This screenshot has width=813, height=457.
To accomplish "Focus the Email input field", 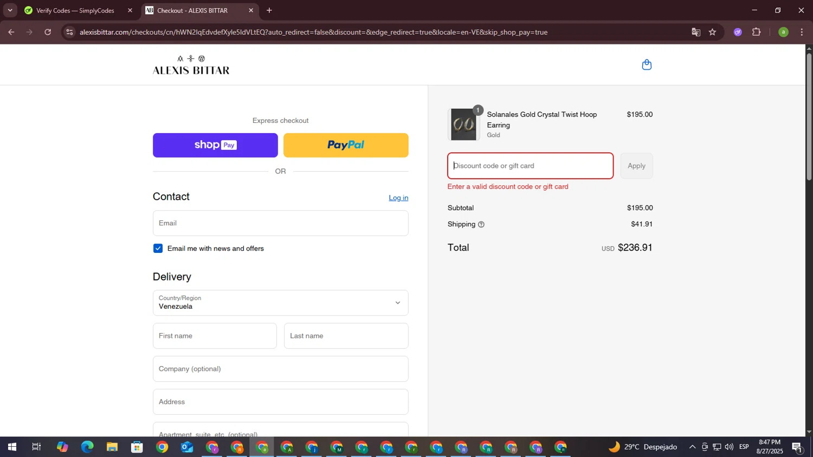I will click(x=280, y=223).
